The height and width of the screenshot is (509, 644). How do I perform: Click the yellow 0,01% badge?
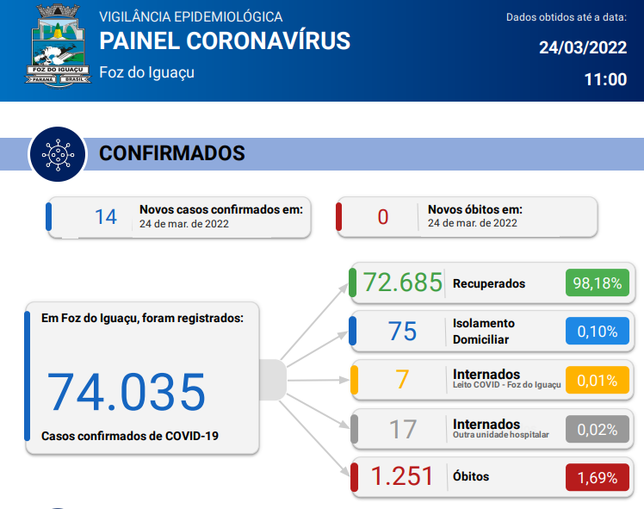pyautogui.click(x=598, y=380)
